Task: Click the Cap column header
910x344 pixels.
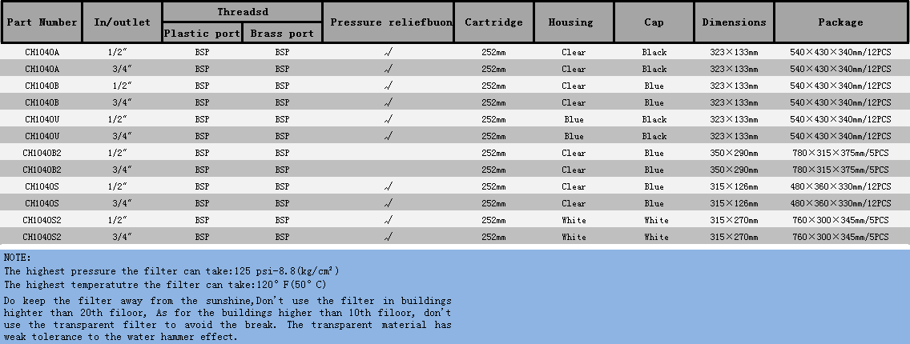Action: coord(654,22)
